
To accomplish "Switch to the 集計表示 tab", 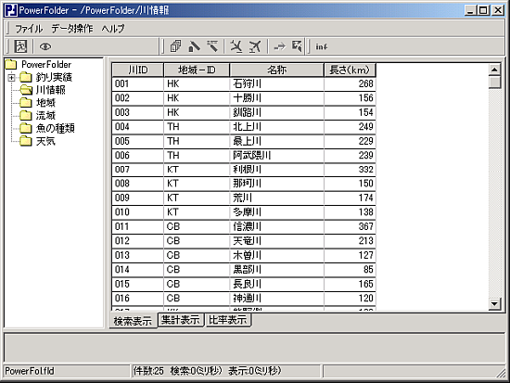I will pyautogui.click(x=181, y=320).
